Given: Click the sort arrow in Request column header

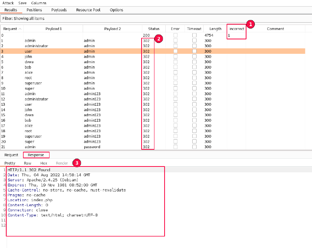Looking at the screenshot, I should (x=20, y=29).
